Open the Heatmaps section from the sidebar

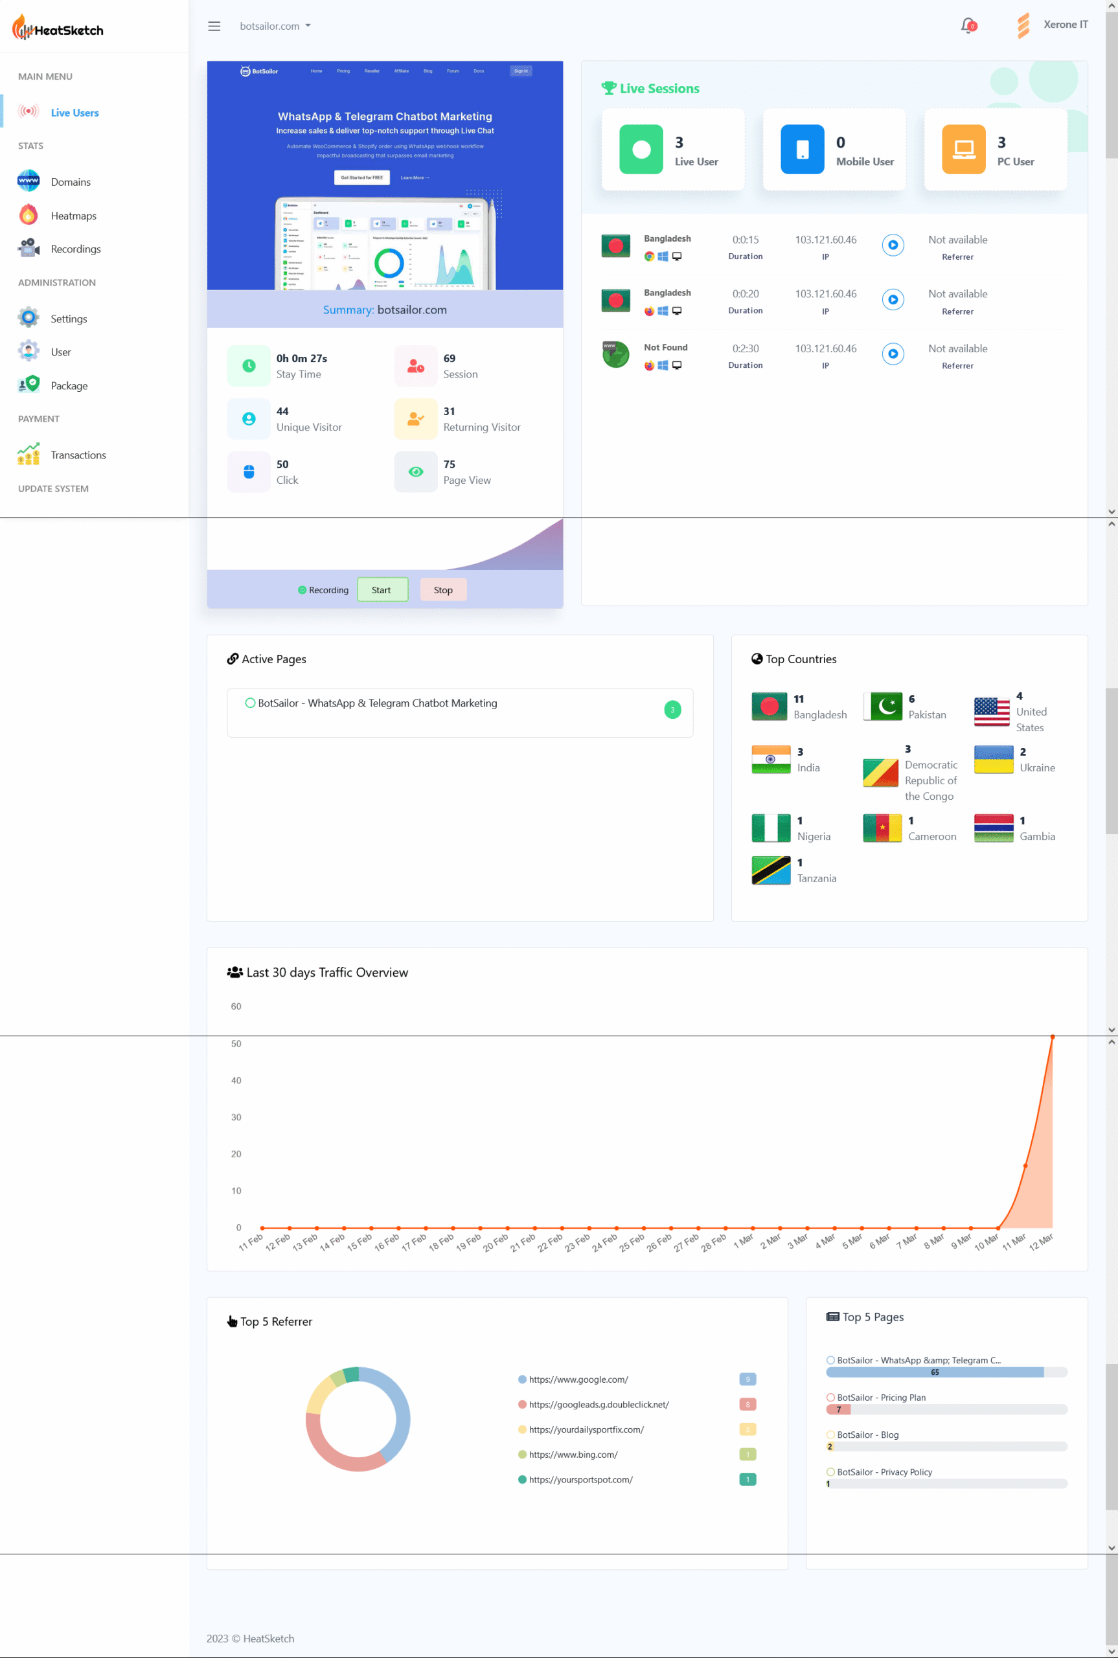point(73,215)
